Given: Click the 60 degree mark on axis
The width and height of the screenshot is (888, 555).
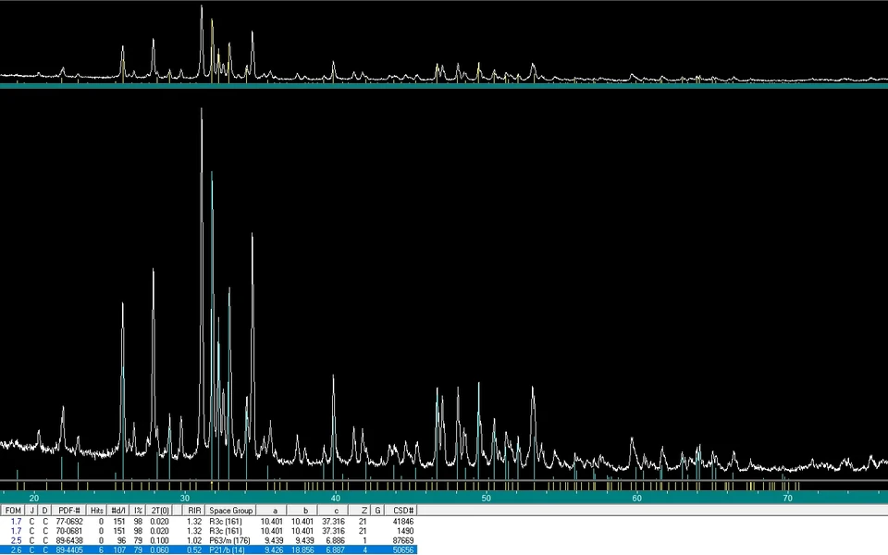Looking at the screenshot, I should (x=636, y=498).
